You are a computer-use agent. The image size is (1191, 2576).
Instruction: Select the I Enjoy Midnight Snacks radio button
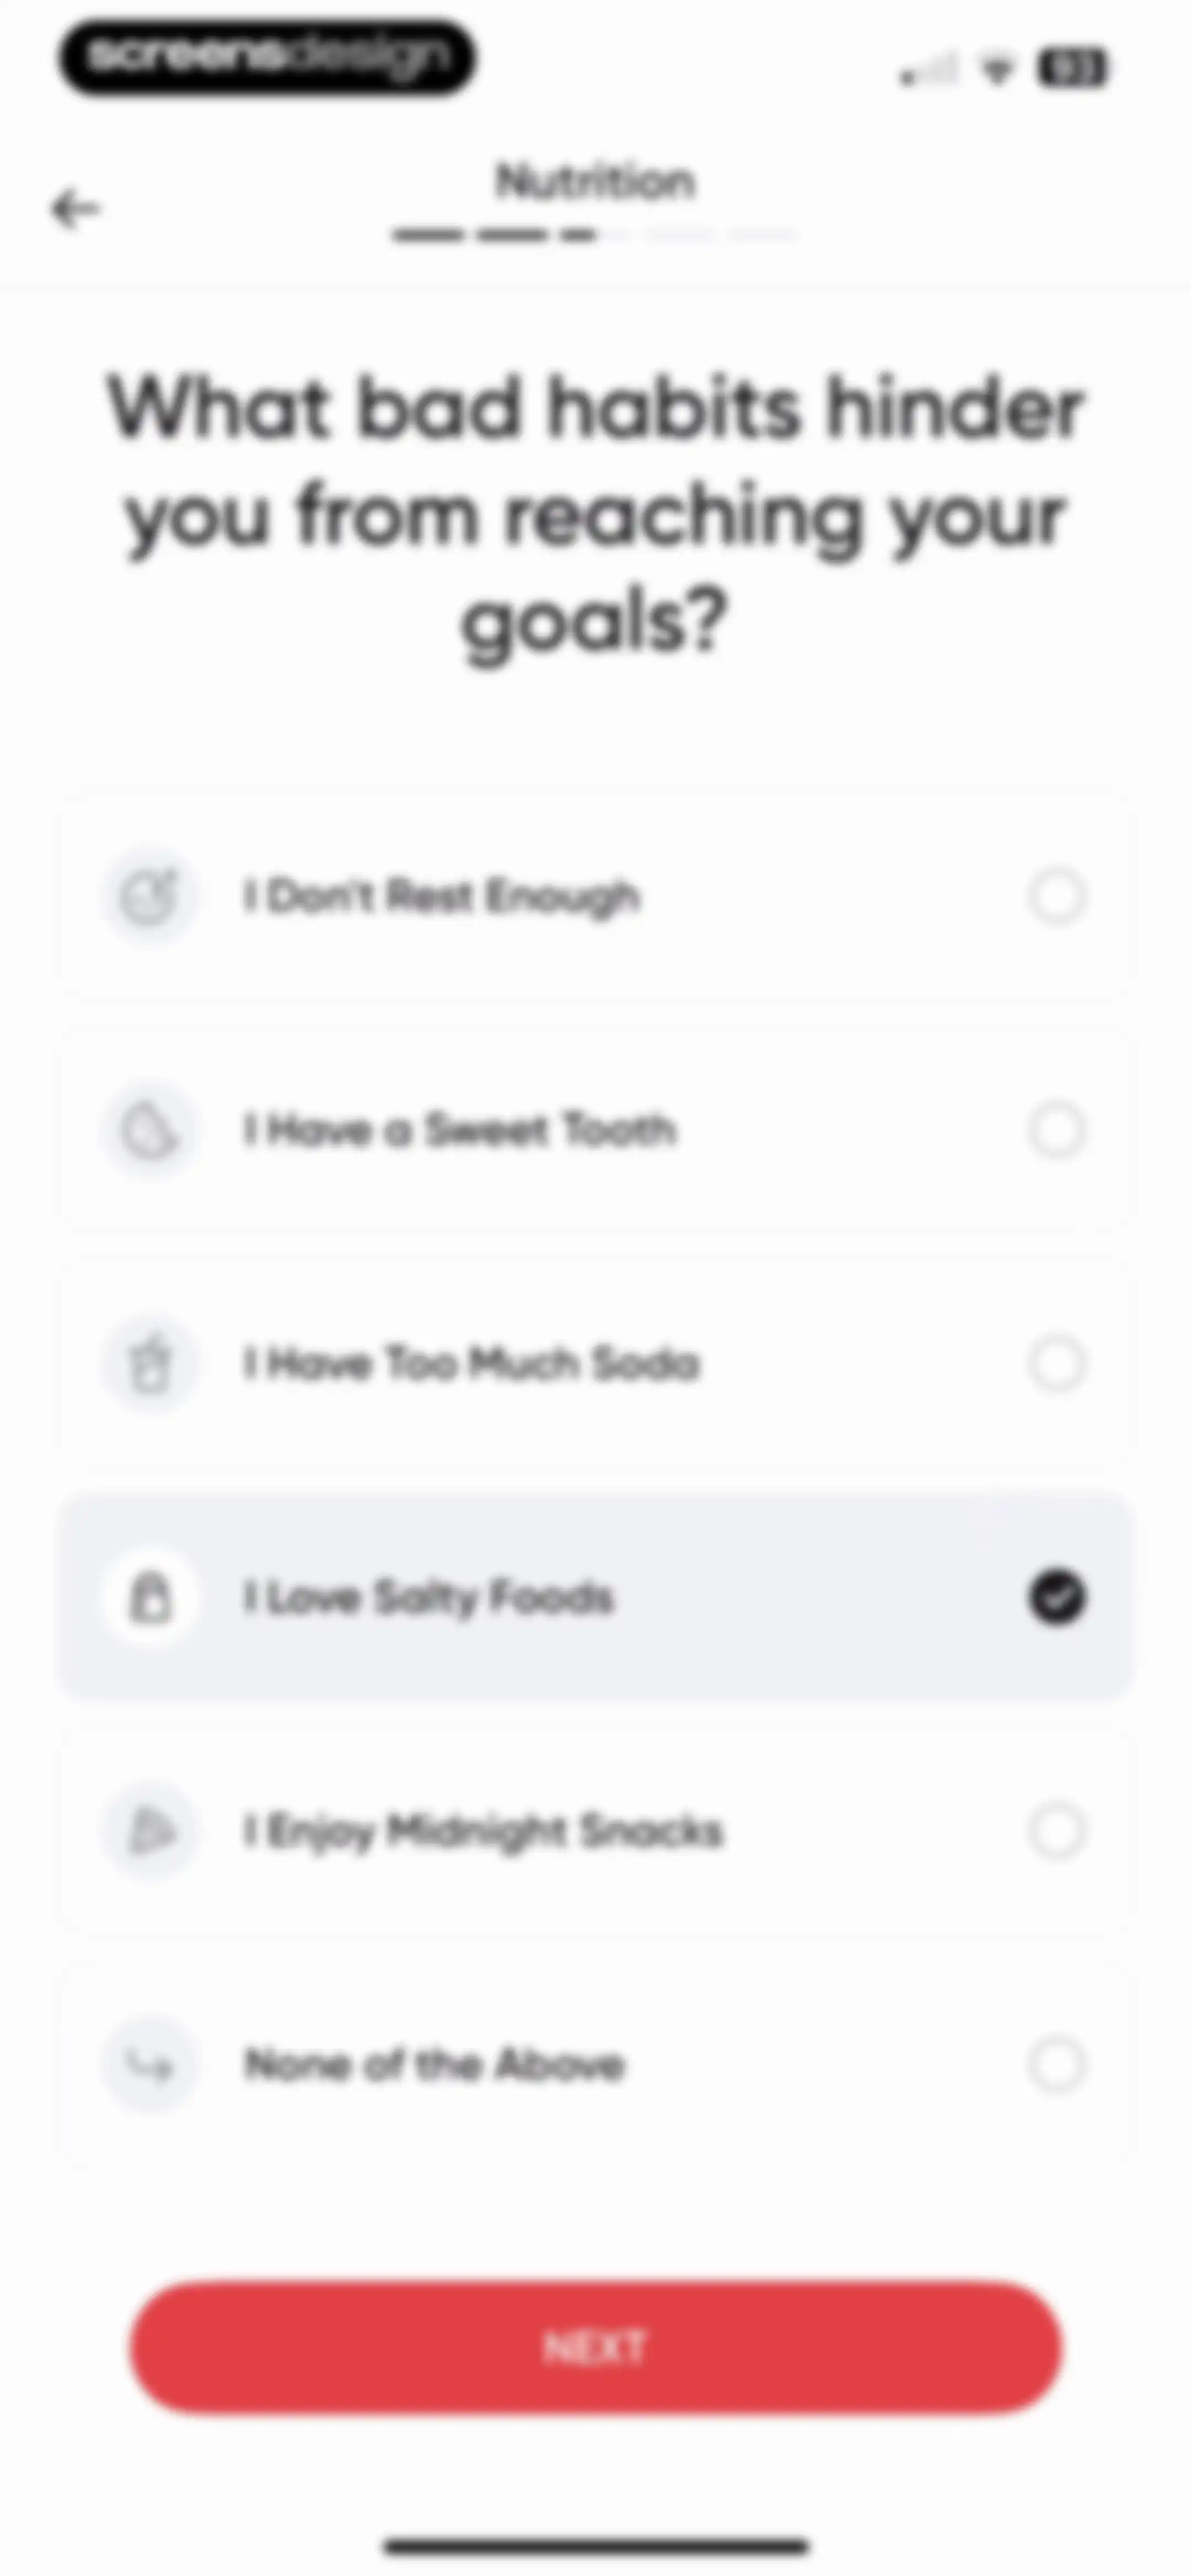click(1056, 1831)
